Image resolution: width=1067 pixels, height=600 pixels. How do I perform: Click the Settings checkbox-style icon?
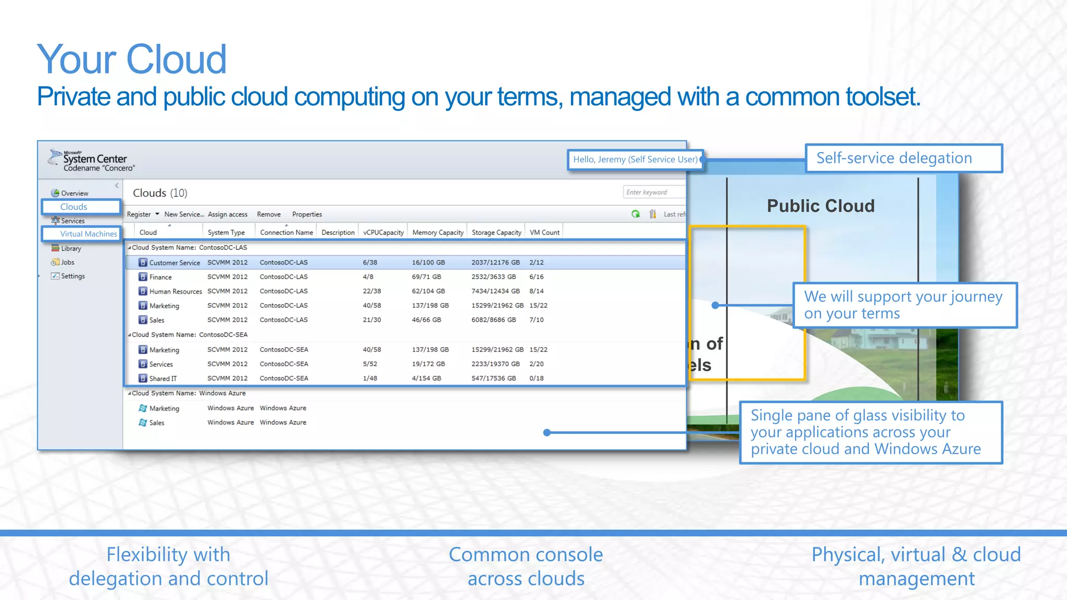tap(55, 276)
